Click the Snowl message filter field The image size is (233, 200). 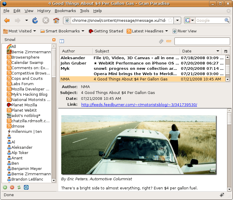point(202,41)
